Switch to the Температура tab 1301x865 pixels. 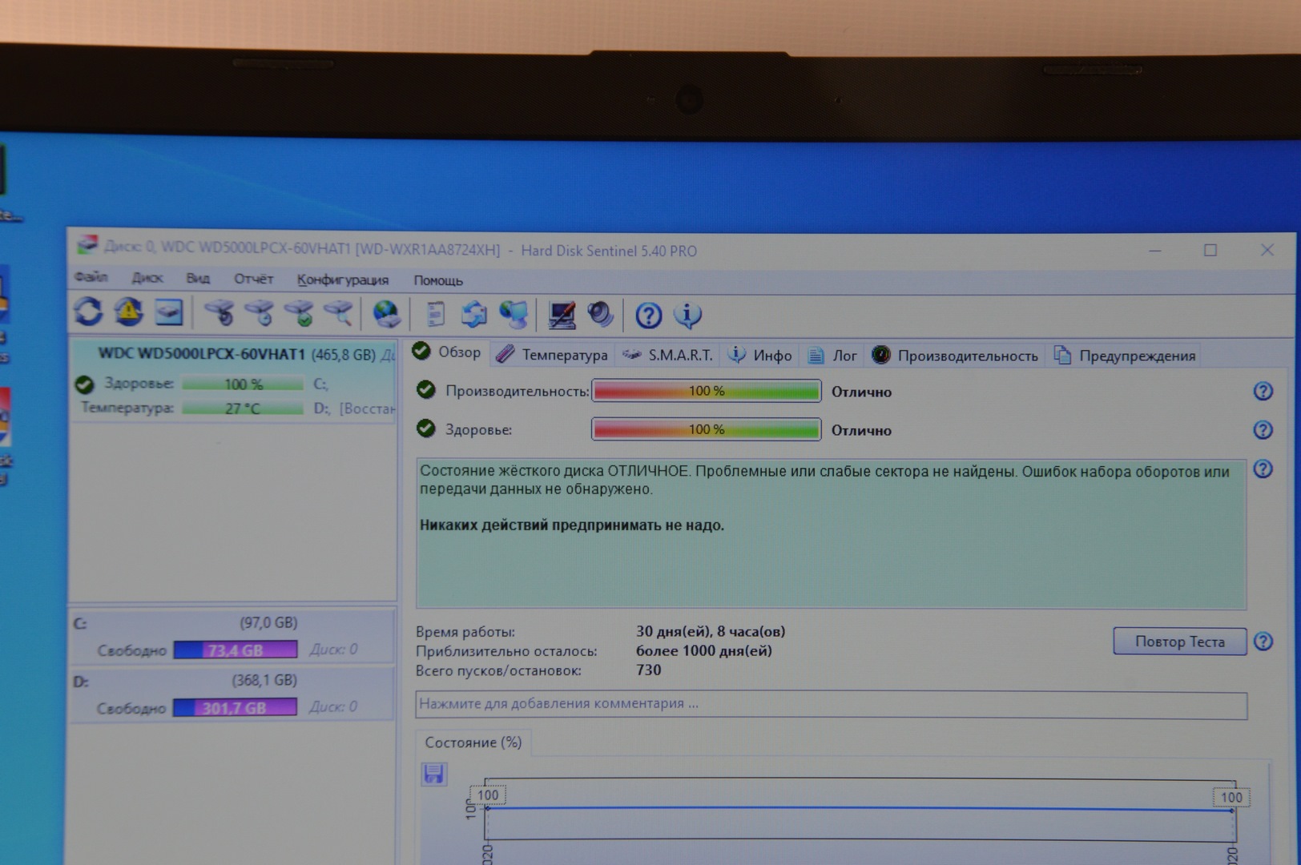[552, 355]
